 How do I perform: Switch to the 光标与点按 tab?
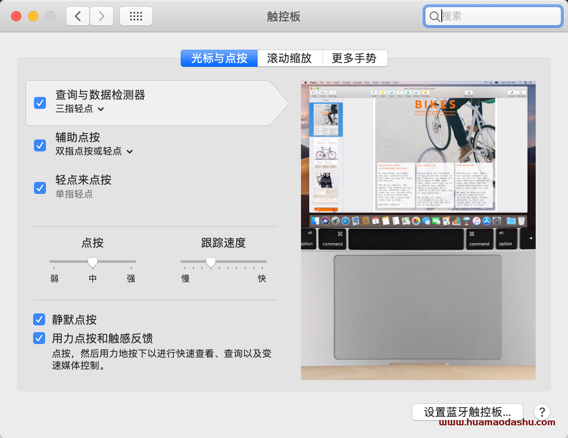click(219, 58)
